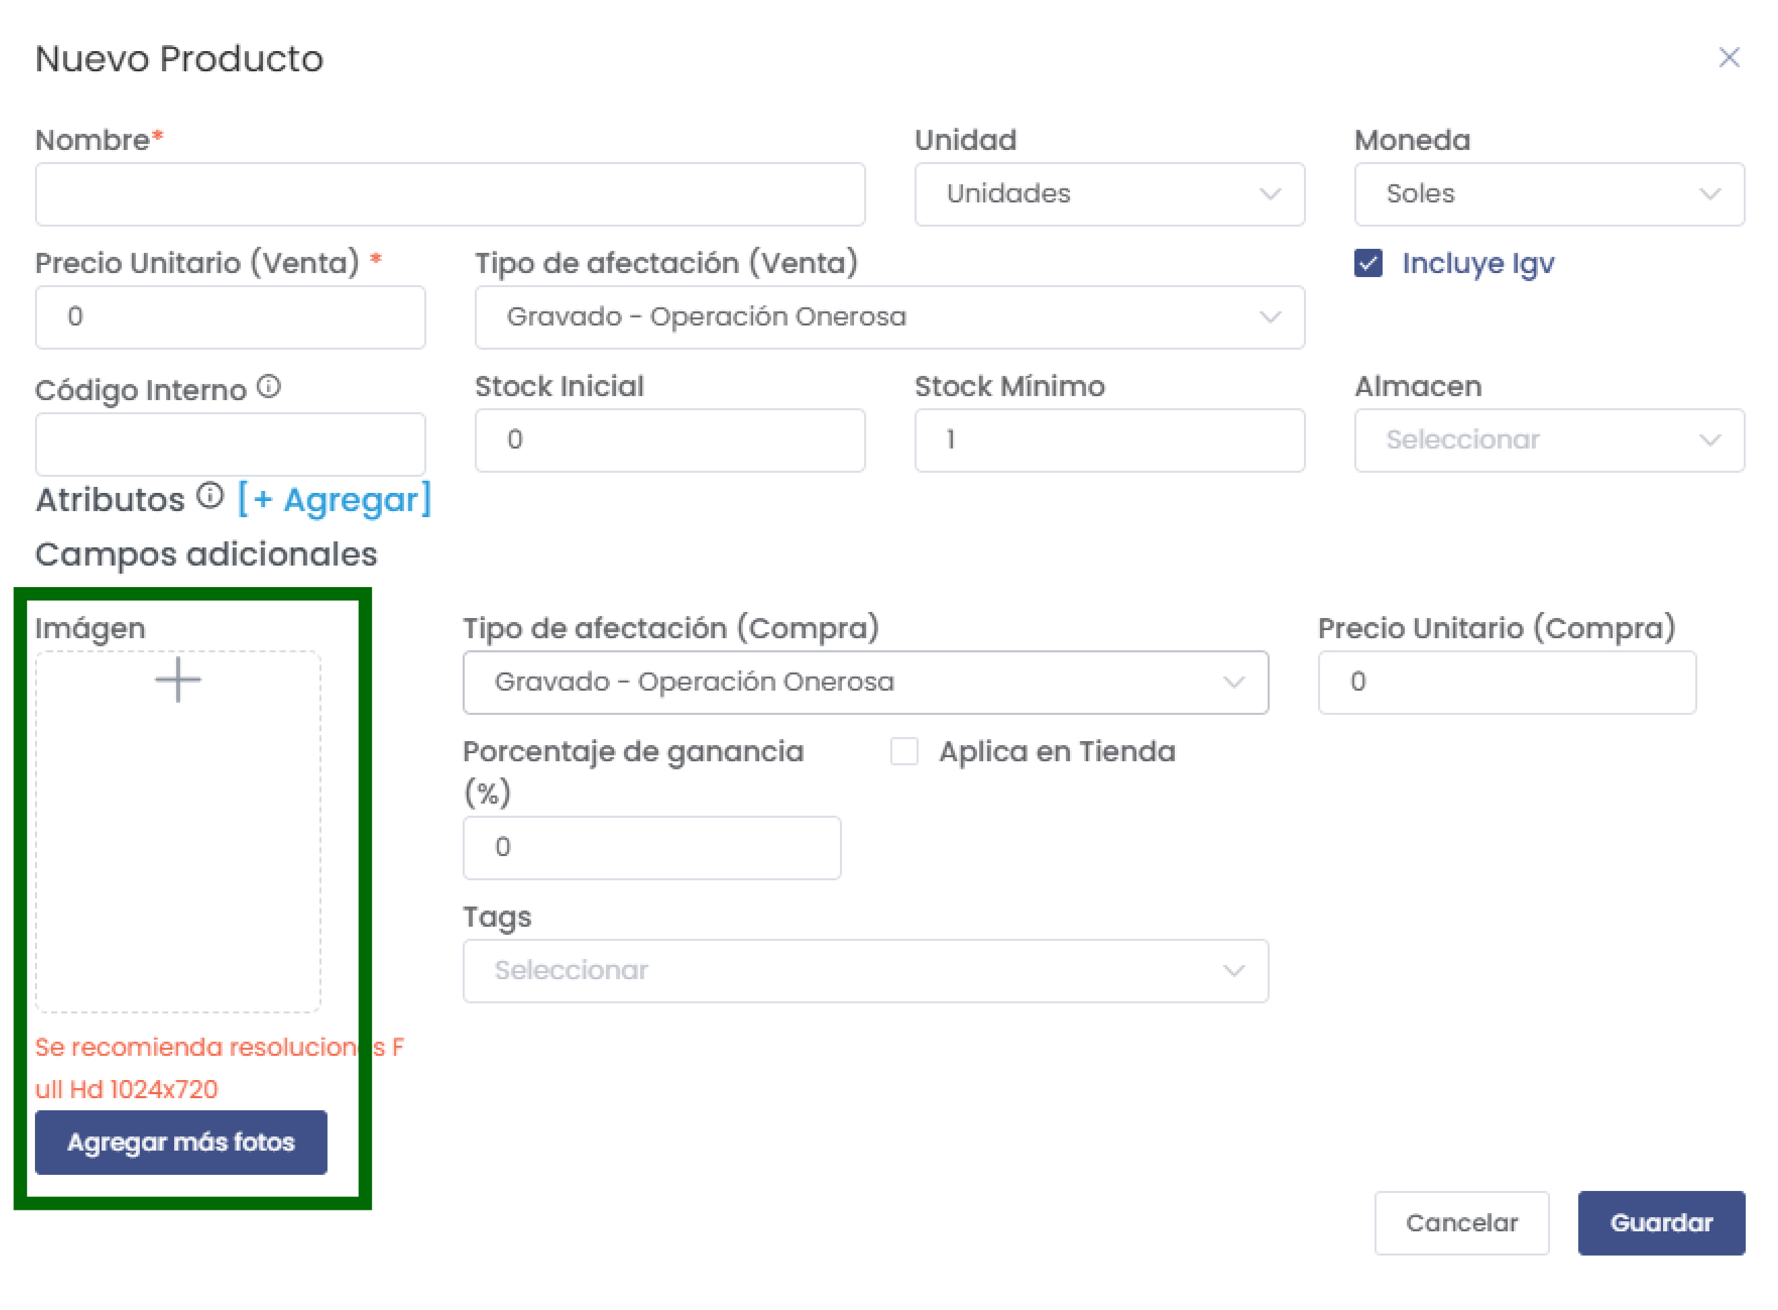Expand the Tags selector

pos(865,970)
